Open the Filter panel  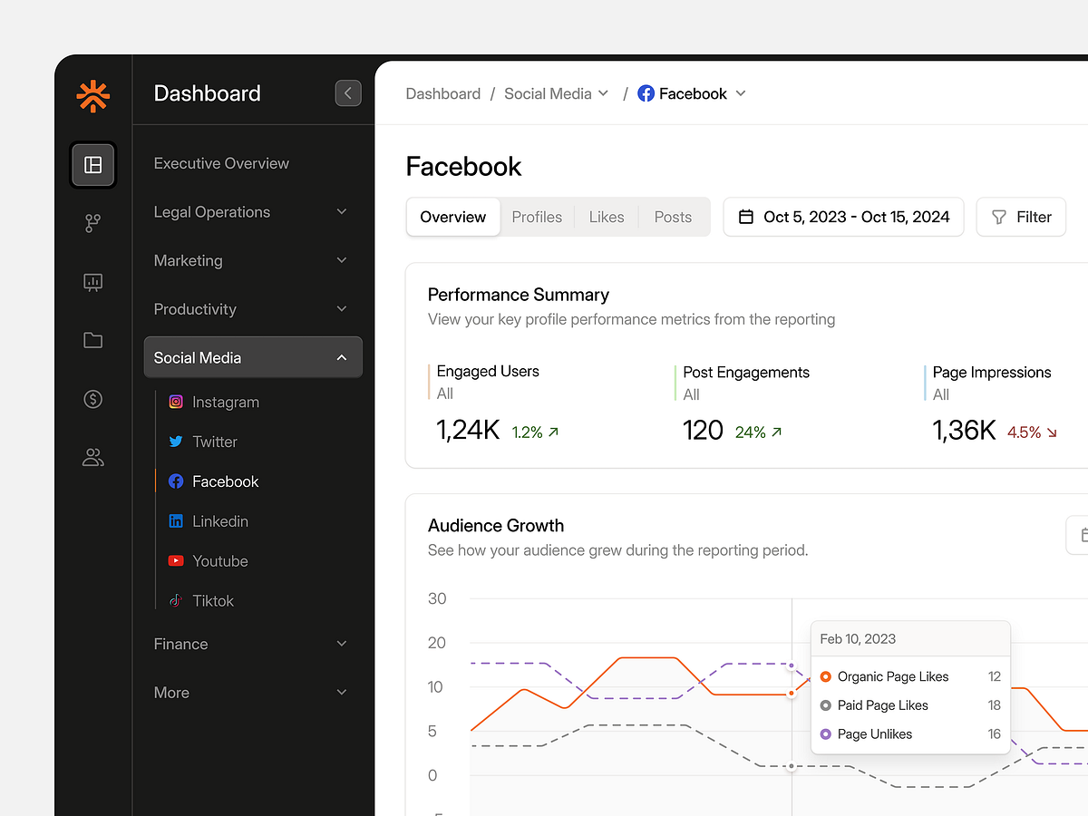click(1021, 217)
